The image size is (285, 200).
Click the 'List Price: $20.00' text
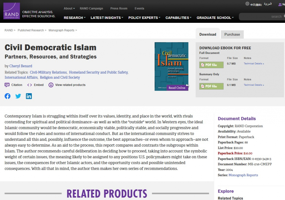coord(230,148)
